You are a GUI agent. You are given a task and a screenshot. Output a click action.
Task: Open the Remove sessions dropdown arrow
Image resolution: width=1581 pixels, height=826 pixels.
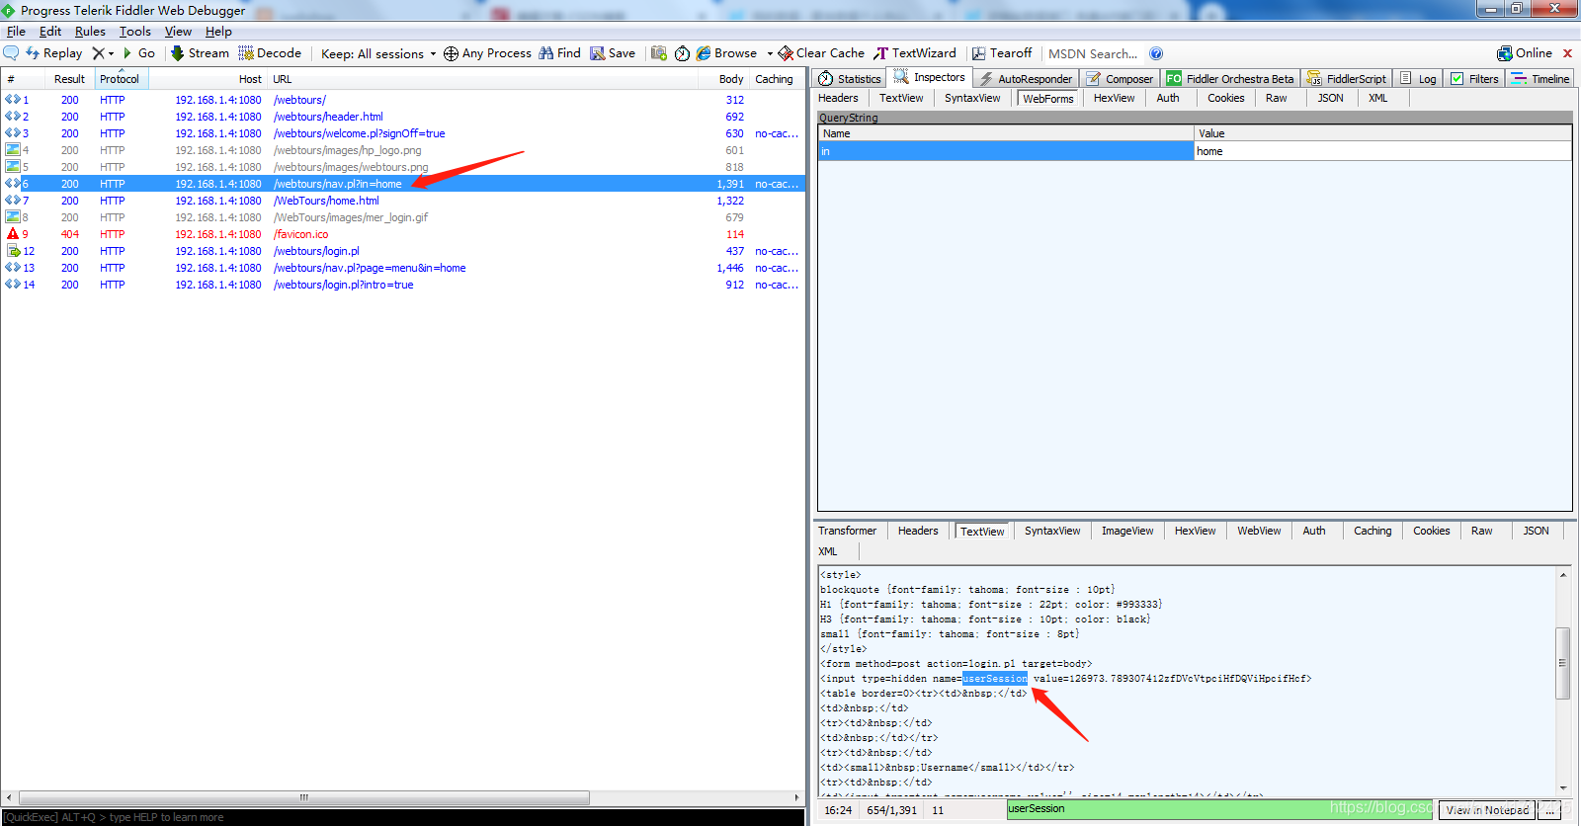(x=111, y=53)
